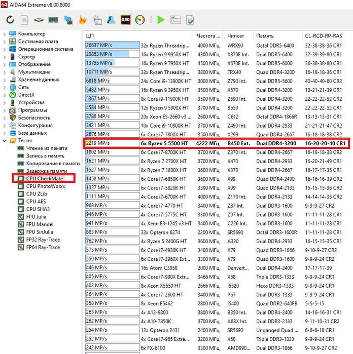The width and height of the screenshot is (353, 354).
Task: Select the Конфигурация tree item
Action: (x=36, y=125)
